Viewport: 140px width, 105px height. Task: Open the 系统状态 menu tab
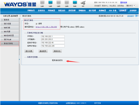pyautogui.click(x=41, y=11)
